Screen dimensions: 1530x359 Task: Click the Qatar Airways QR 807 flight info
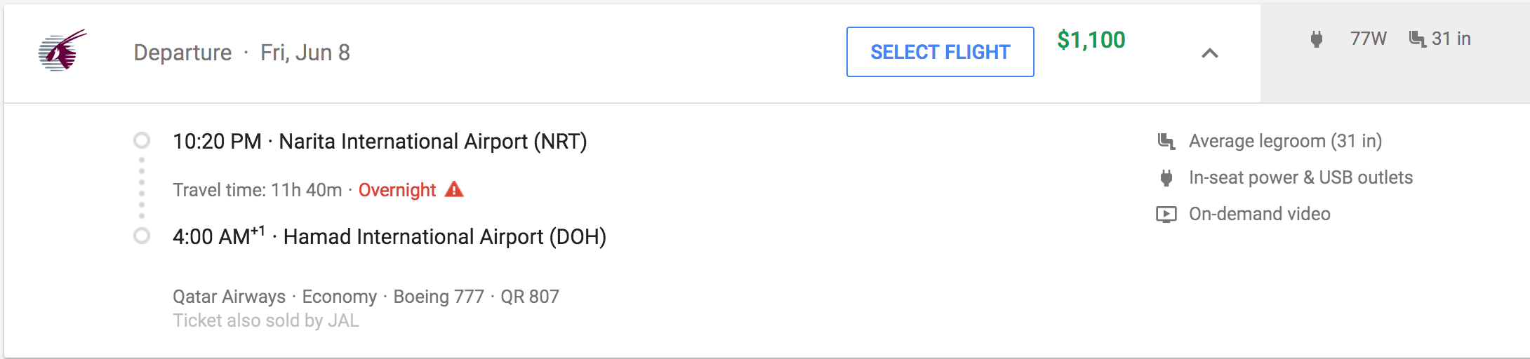click(366, 297)
